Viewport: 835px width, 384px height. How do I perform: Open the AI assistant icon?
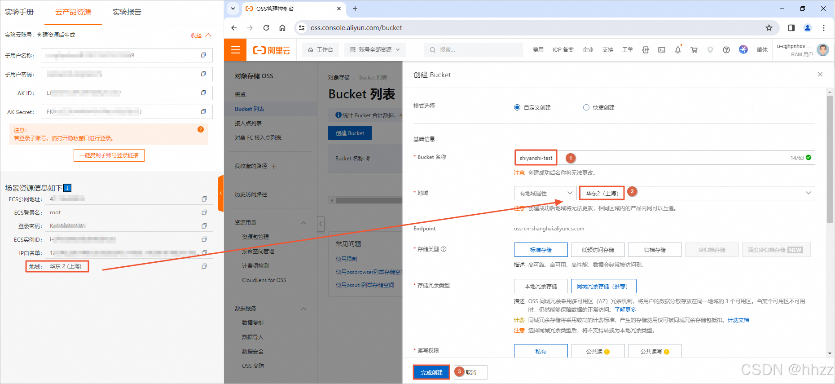743,49
